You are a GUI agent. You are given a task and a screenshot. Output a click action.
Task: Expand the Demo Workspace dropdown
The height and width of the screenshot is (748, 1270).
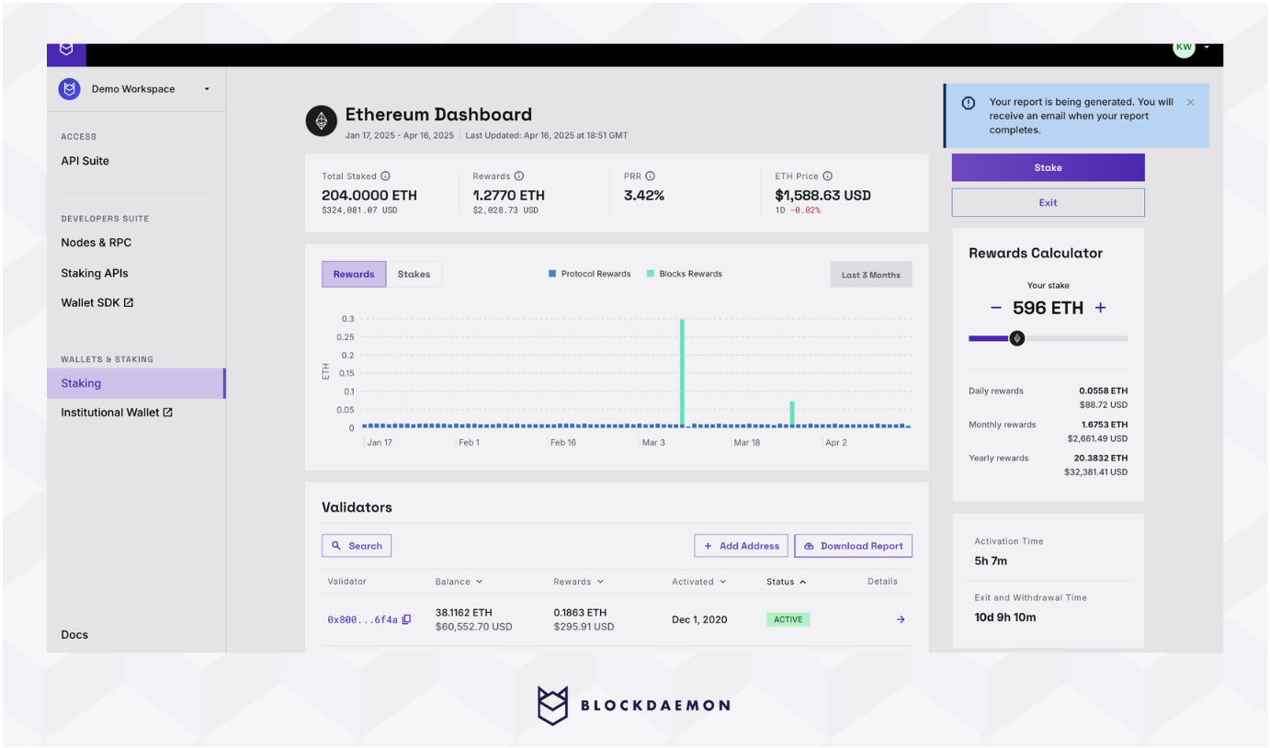tap(207, 89)
